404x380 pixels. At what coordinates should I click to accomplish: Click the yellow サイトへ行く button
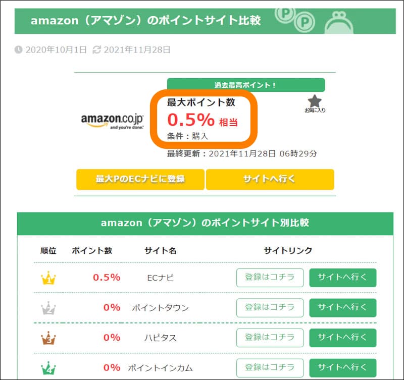click(270, 180)
